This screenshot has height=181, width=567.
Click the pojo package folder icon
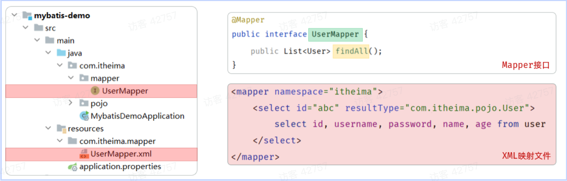(x=84, y=103)
